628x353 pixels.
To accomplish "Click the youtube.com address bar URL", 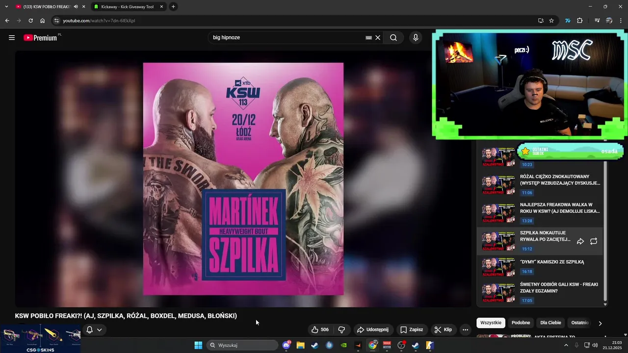I will coord(99,21).
